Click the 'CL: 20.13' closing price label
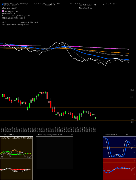The image size is (136, 180). (50, 5)
